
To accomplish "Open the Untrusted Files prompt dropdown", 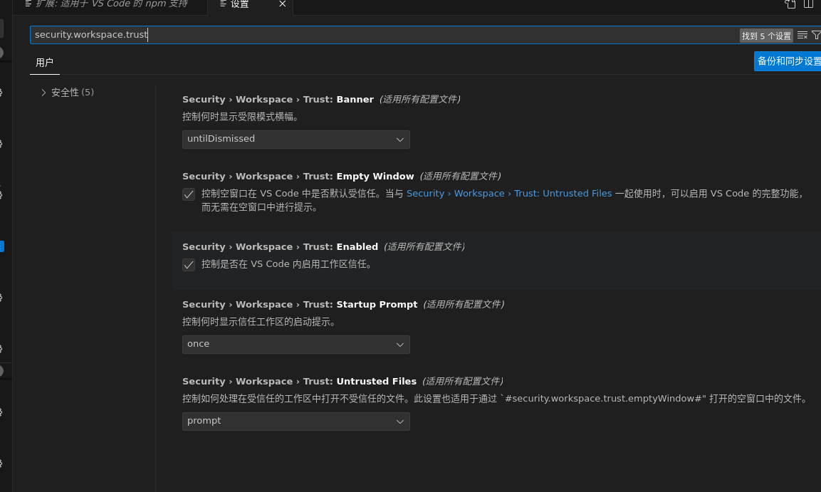I will tap(296, 422).
